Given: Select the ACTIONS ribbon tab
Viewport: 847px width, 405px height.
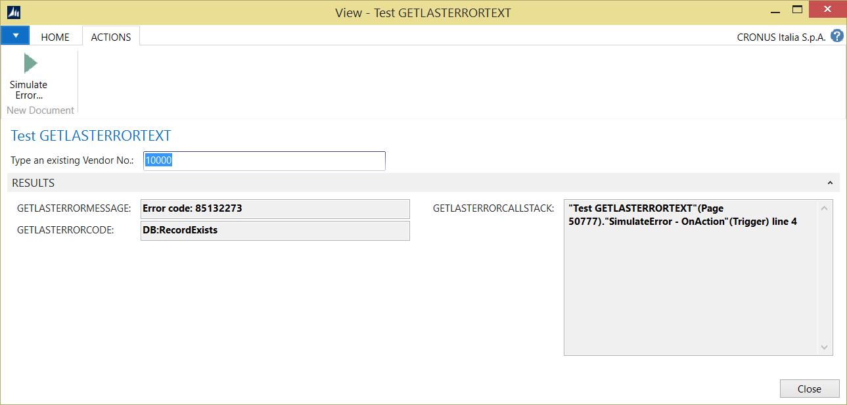Looking at the screenshot, I should click(x=110, y=37).
